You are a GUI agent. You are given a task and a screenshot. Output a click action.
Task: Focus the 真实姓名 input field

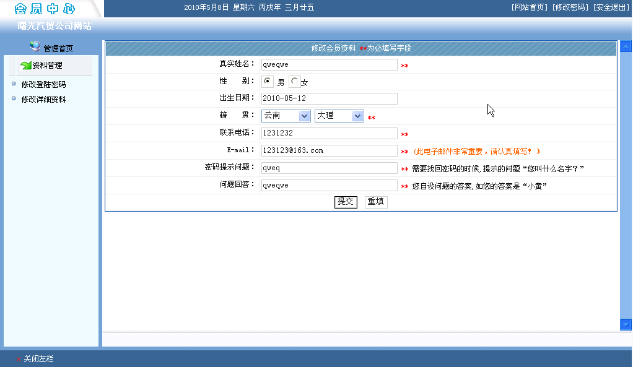[330, 64]
